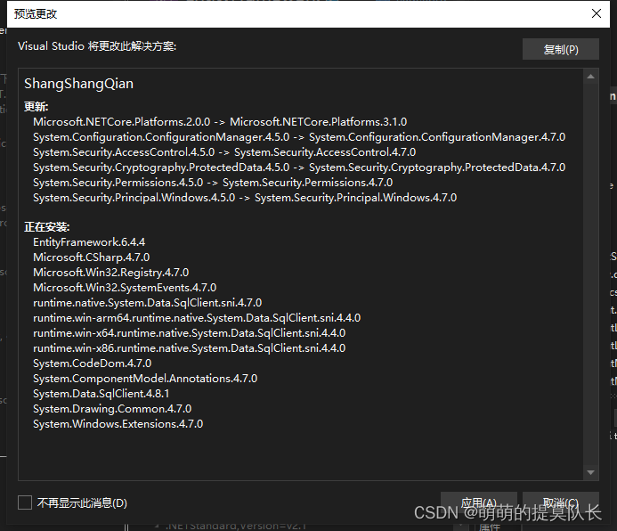
Task: Click the System.Windows.Extensions.4.7.0 entry
Action: [118, 424]
